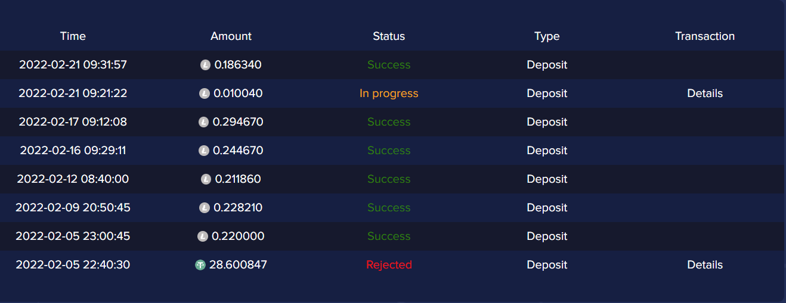The height and width of the screenshot is (303, 786).
Task: Click the Status column header
Action: (x=389, y=36)
